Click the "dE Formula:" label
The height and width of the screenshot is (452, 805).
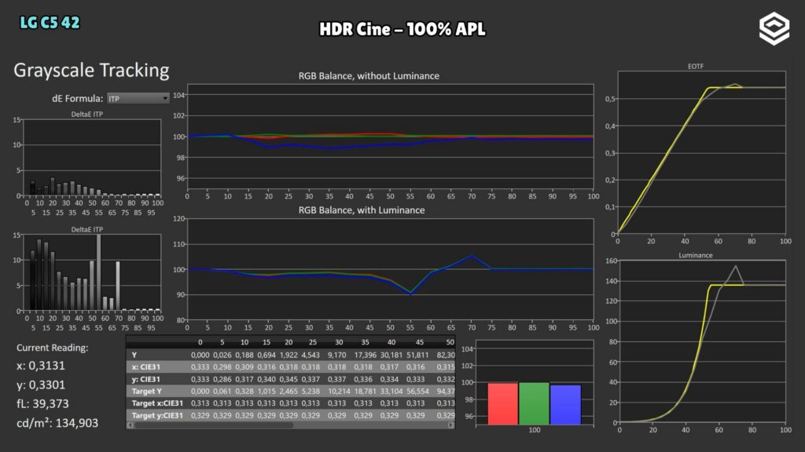coord(78,98)
